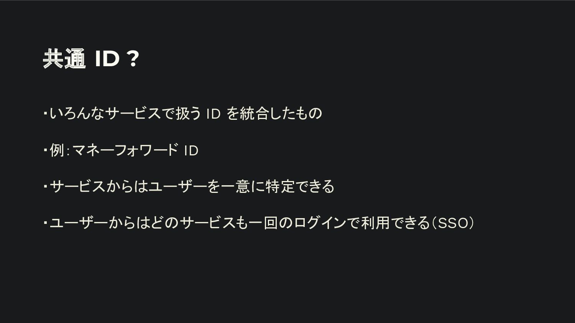Click "ID" after マネーフォワード
This screenshot has height=323, width=575.
click(191, 150)
